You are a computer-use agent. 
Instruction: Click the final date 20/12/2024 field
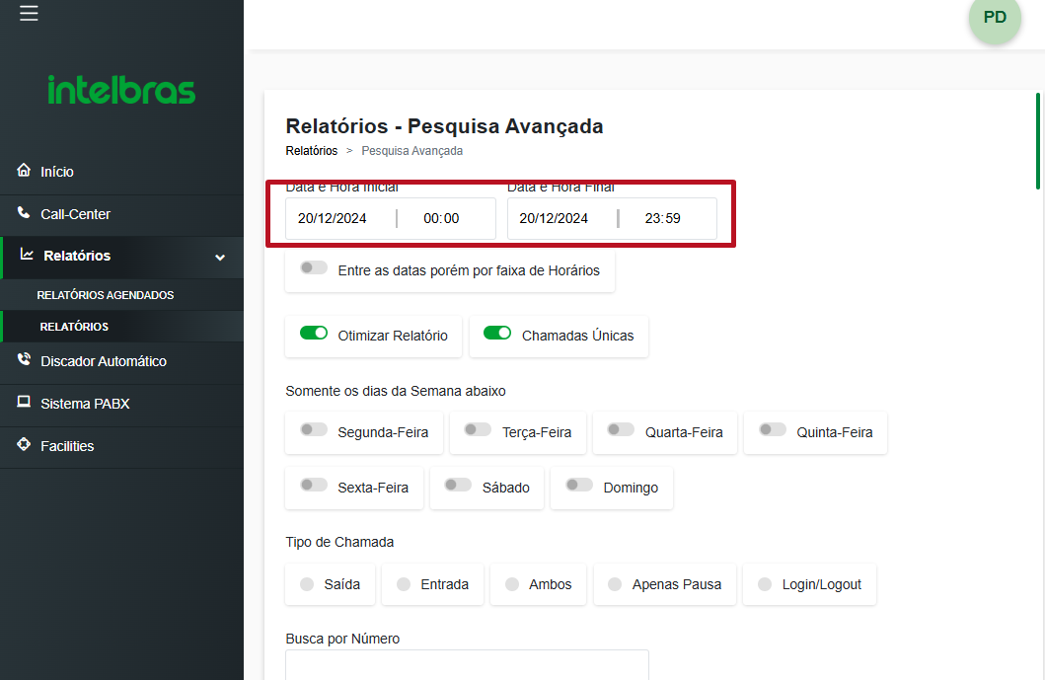pyautogui.click(x=554, y=219)
